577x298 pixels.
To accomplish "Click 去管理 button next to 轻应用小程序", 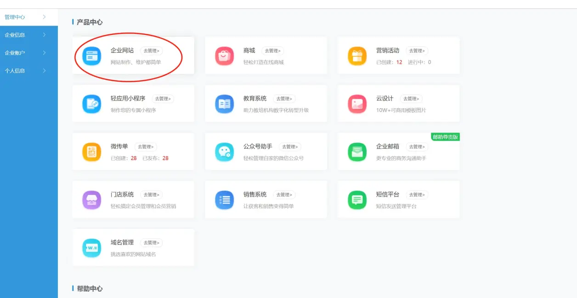I will (163, 99).
